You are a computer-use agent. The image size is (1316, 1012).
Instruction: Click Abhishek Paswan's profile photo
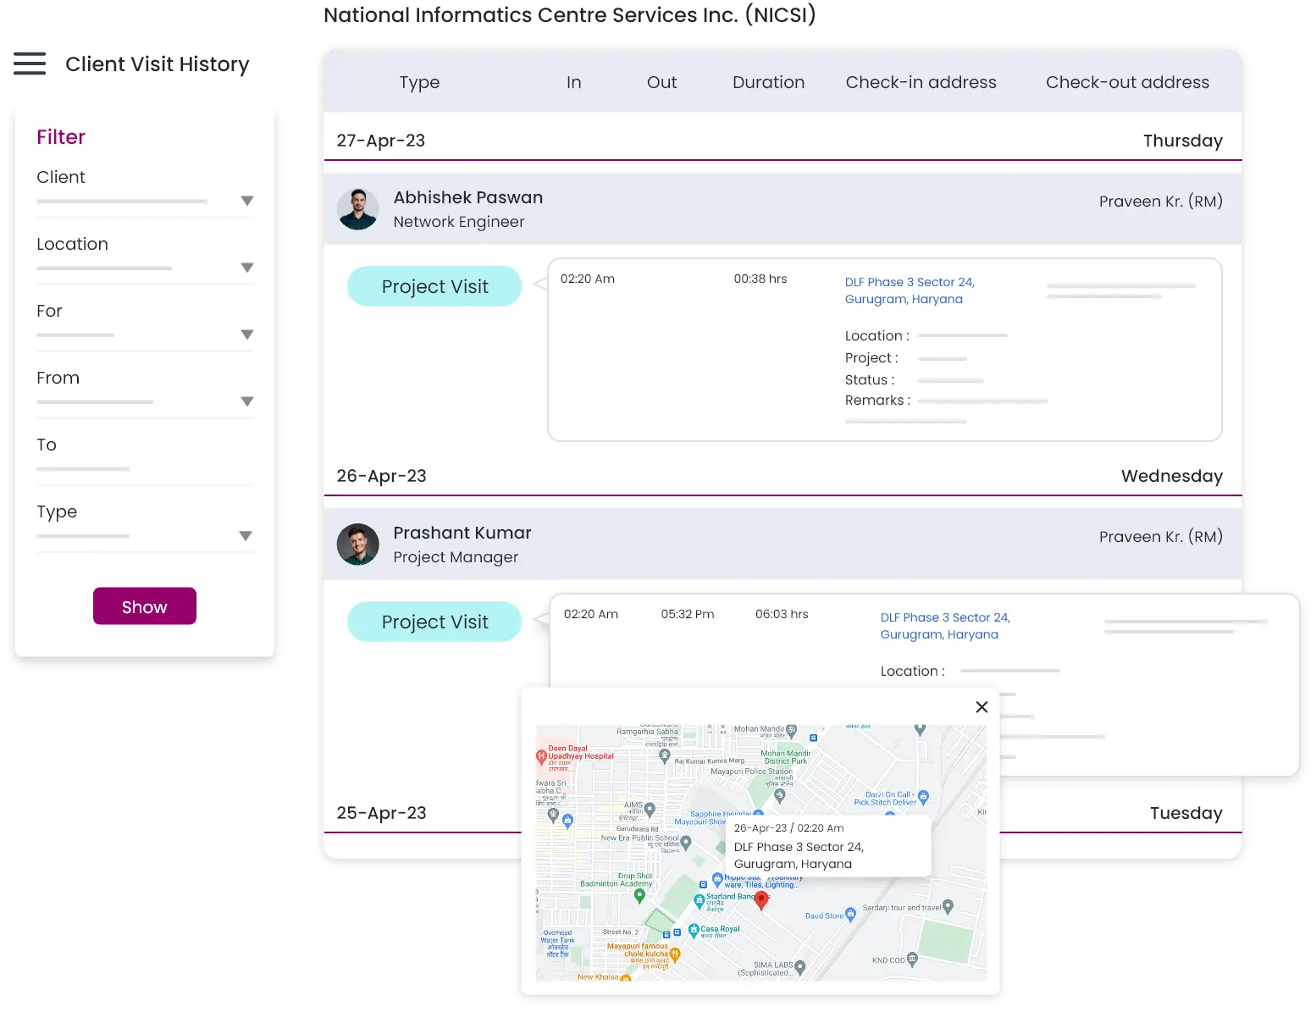(x=357, y=209)
